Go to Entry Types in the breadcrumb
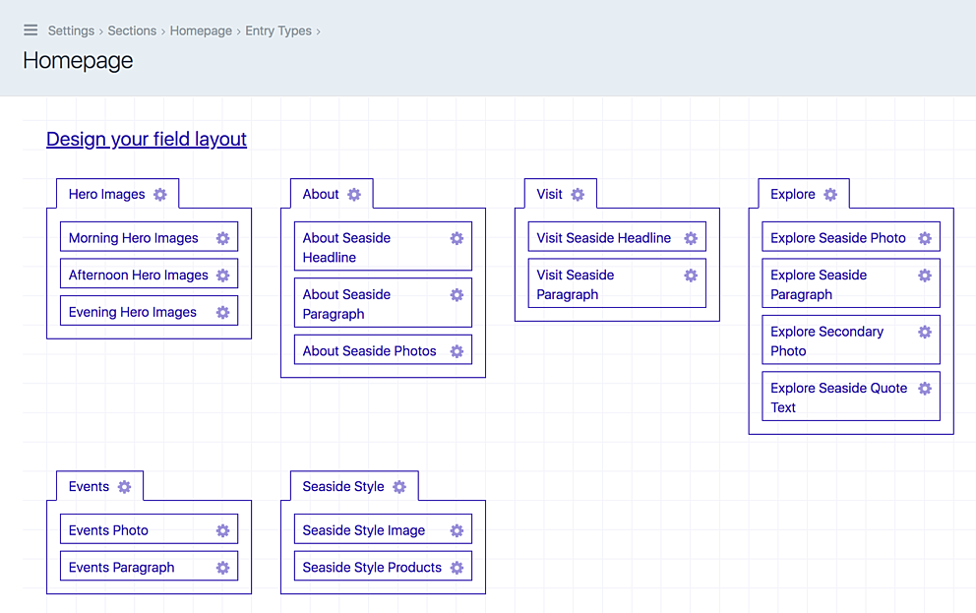The width and height of the screenshot is (976, 613). click(x=278, y=31)
